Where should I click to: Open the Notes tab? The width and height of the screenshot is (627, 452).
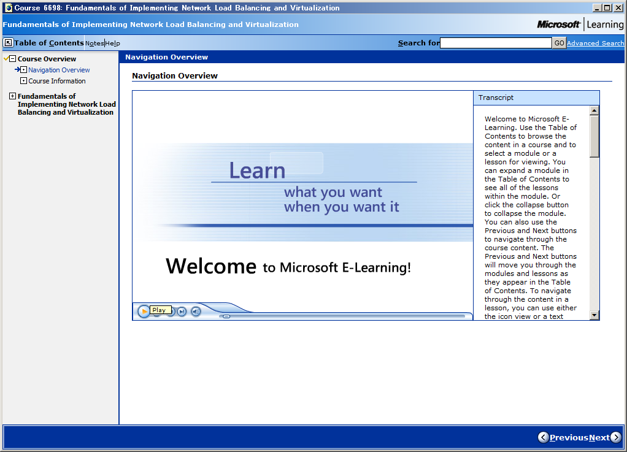click(x=94, y=43)
